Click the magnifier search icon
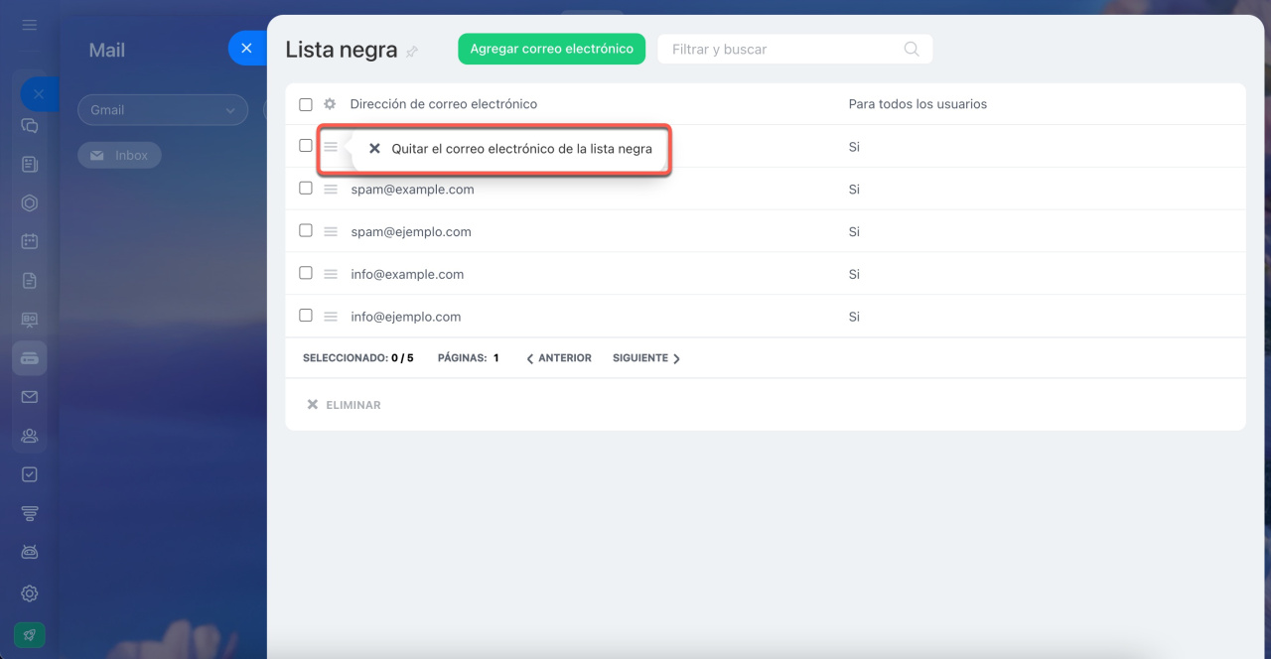 tap(912, 49)
